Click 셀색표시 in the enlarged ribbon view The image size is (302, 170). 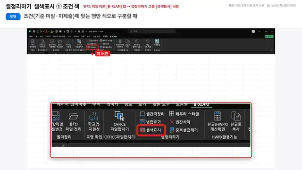click(151, 130)
